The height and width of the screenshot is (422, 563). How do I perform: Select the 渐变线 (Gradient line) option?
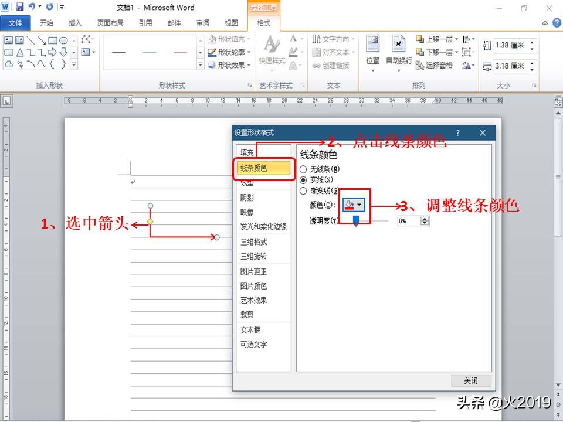[x=304, y=190]
